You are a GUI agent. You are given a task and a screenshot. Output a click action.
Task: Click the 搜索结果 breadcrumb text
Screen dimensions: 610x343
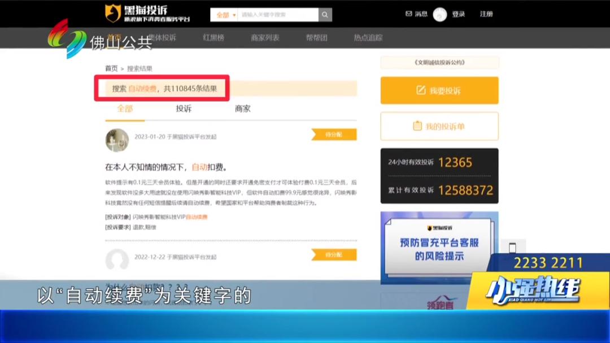[140, 68]
